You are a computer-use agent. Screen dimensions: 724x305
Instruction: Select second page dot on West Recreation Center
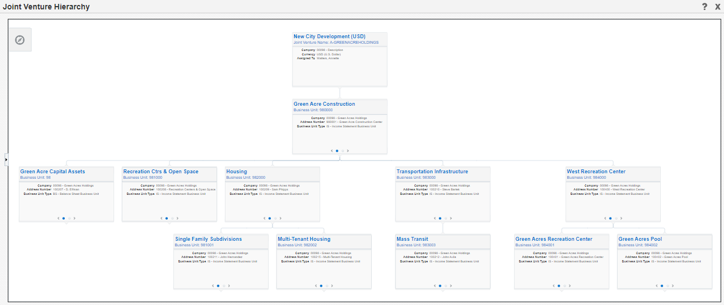(616, 218)
